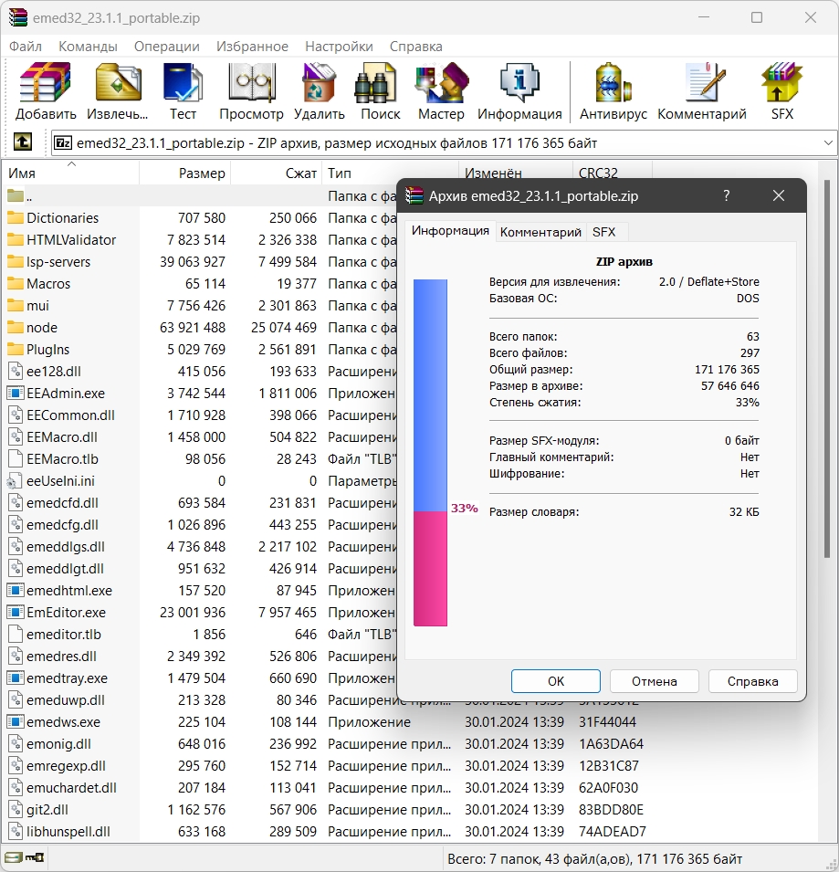Click the EEMacro.tlb file icon
The width and height of the screenshot is (839, 872).
[x=16, y=458]
